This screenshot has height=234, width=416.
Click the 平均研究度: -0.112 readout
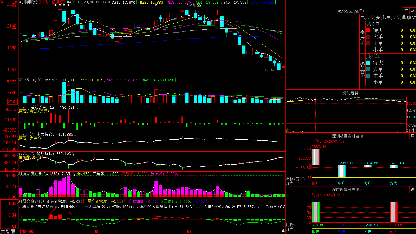pos(107,201)
